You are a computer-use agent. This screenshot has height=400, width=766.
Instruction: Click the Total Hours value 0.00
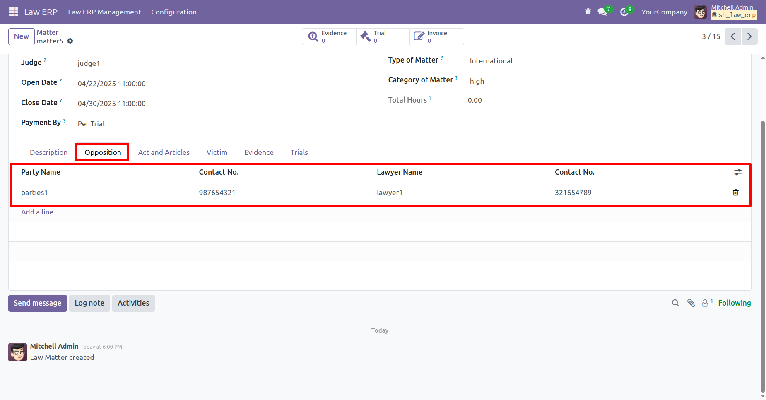point(475,100)
